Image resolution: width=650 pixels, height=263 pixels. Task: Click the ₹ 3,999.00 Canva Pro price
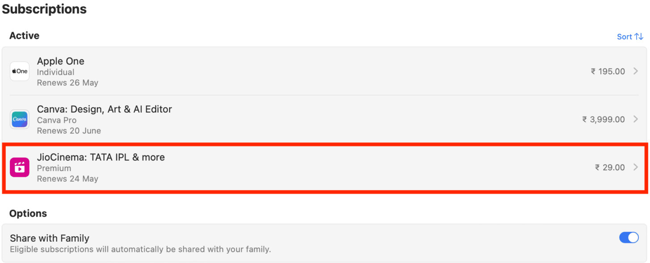604,119
